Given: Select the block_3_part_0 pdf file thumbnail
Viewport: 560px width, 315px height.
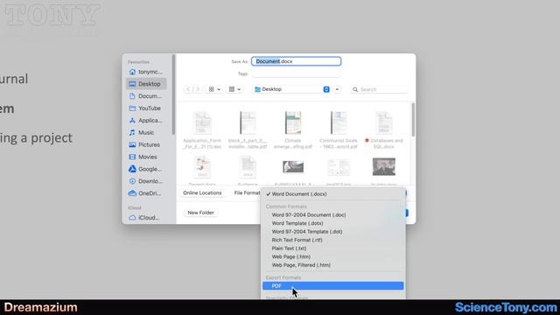Looking at the screenshot, I should [248, 122].
